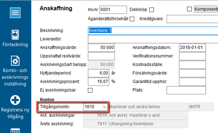Select the Anskaffningsvärde field 50 000
This screenshot has width=218, height=133.
(101, 48)
